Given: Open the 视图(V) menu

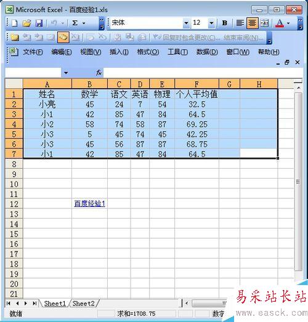Looking at the screenshot, I should point(91,52).
